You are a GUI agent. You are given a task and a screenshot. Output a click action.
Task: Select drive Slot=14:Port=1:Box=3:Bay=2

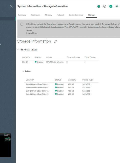point(37,84)
